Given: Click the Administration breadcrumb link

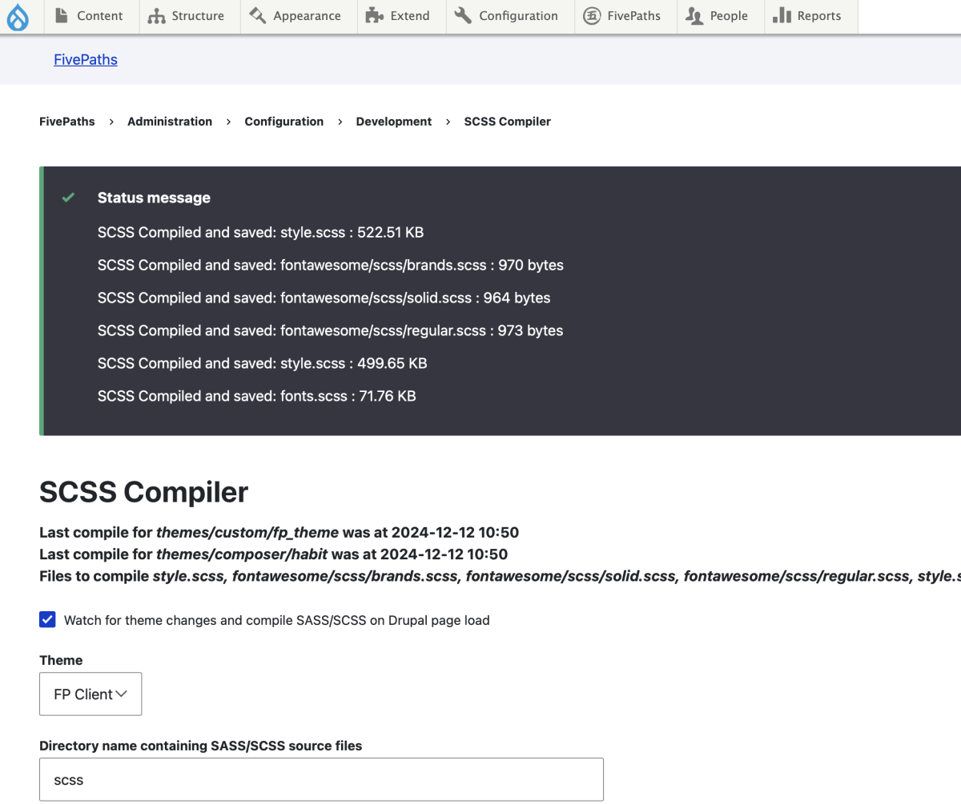Looking at the screenshot, I should point(170,121).
